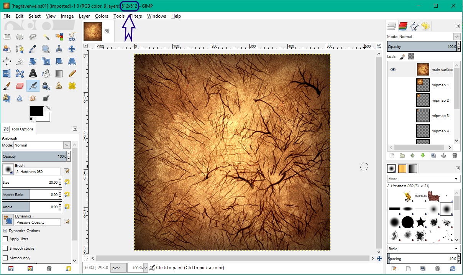Delete layer using trash icon in Layers panel

coord(455,156)
